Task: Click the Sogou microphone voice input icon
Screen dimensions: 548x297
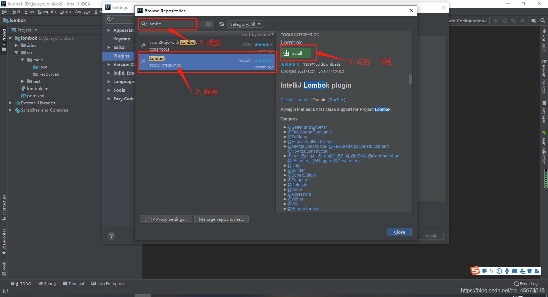Action: [507, 271]
